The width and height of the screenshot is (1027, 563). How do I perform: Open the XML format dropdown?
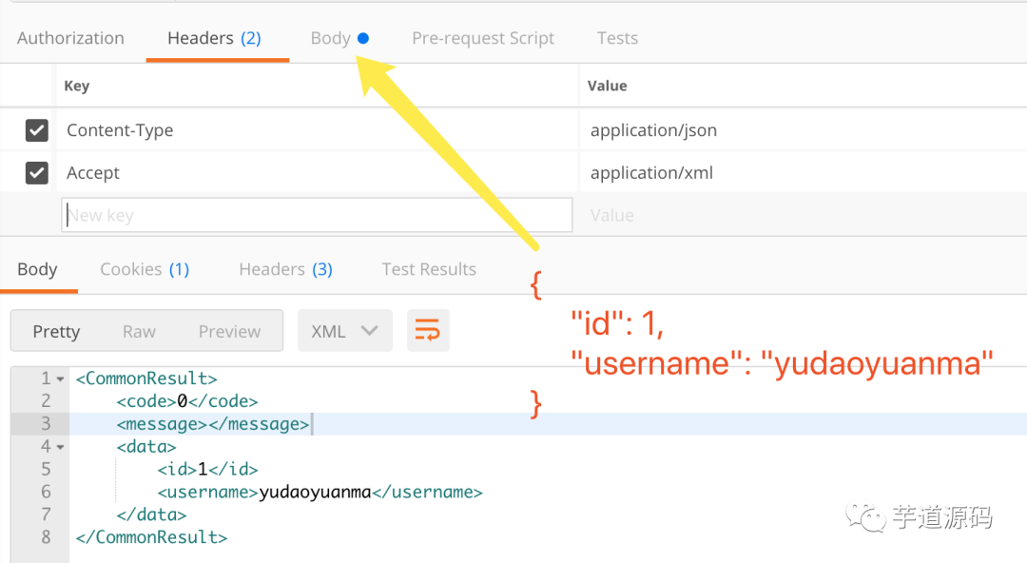[345, 330]
